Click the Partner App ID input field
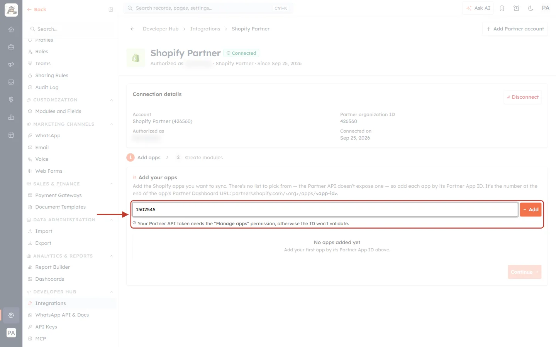The width and height of the screenshot is (556, 347). pos(325,210)
